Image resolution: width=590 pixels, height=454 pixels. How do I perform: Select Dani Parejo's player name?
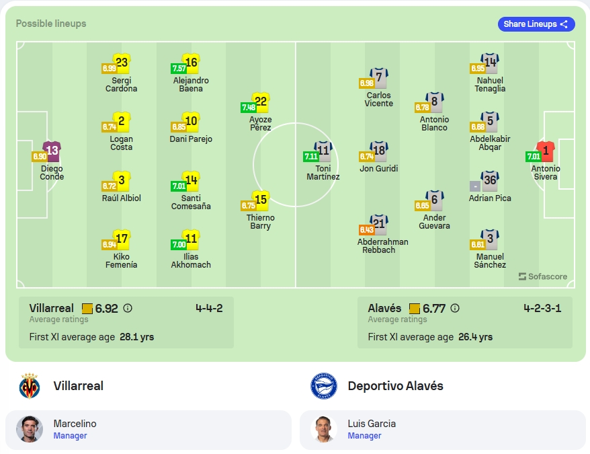tap(191, 139)
